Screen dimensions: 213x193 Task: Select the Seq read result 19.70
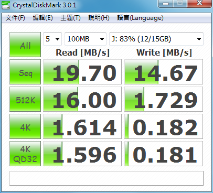[x=82, y=72]
